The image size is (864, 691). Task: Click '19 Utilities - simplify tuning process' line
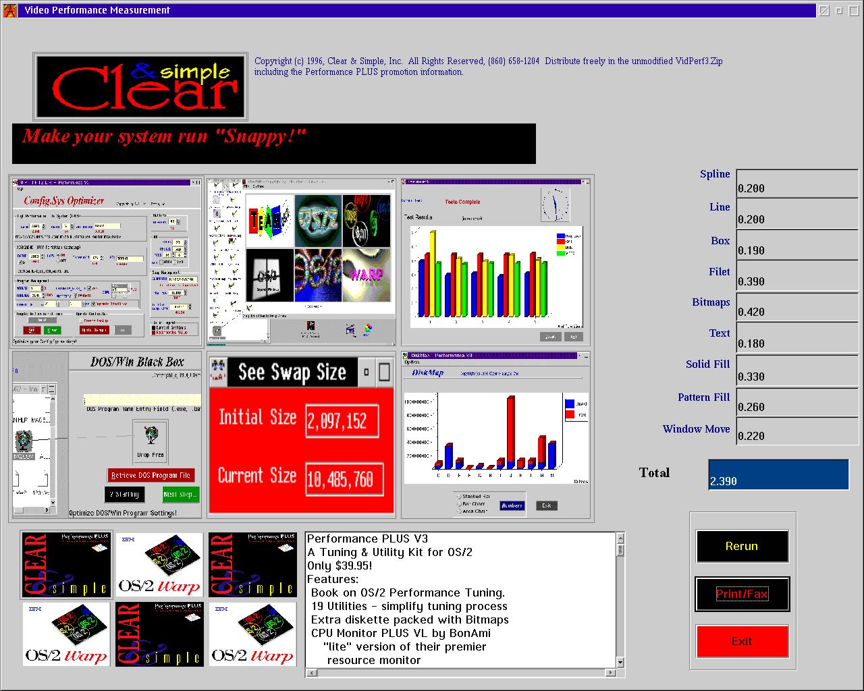(x=409, y=606)
